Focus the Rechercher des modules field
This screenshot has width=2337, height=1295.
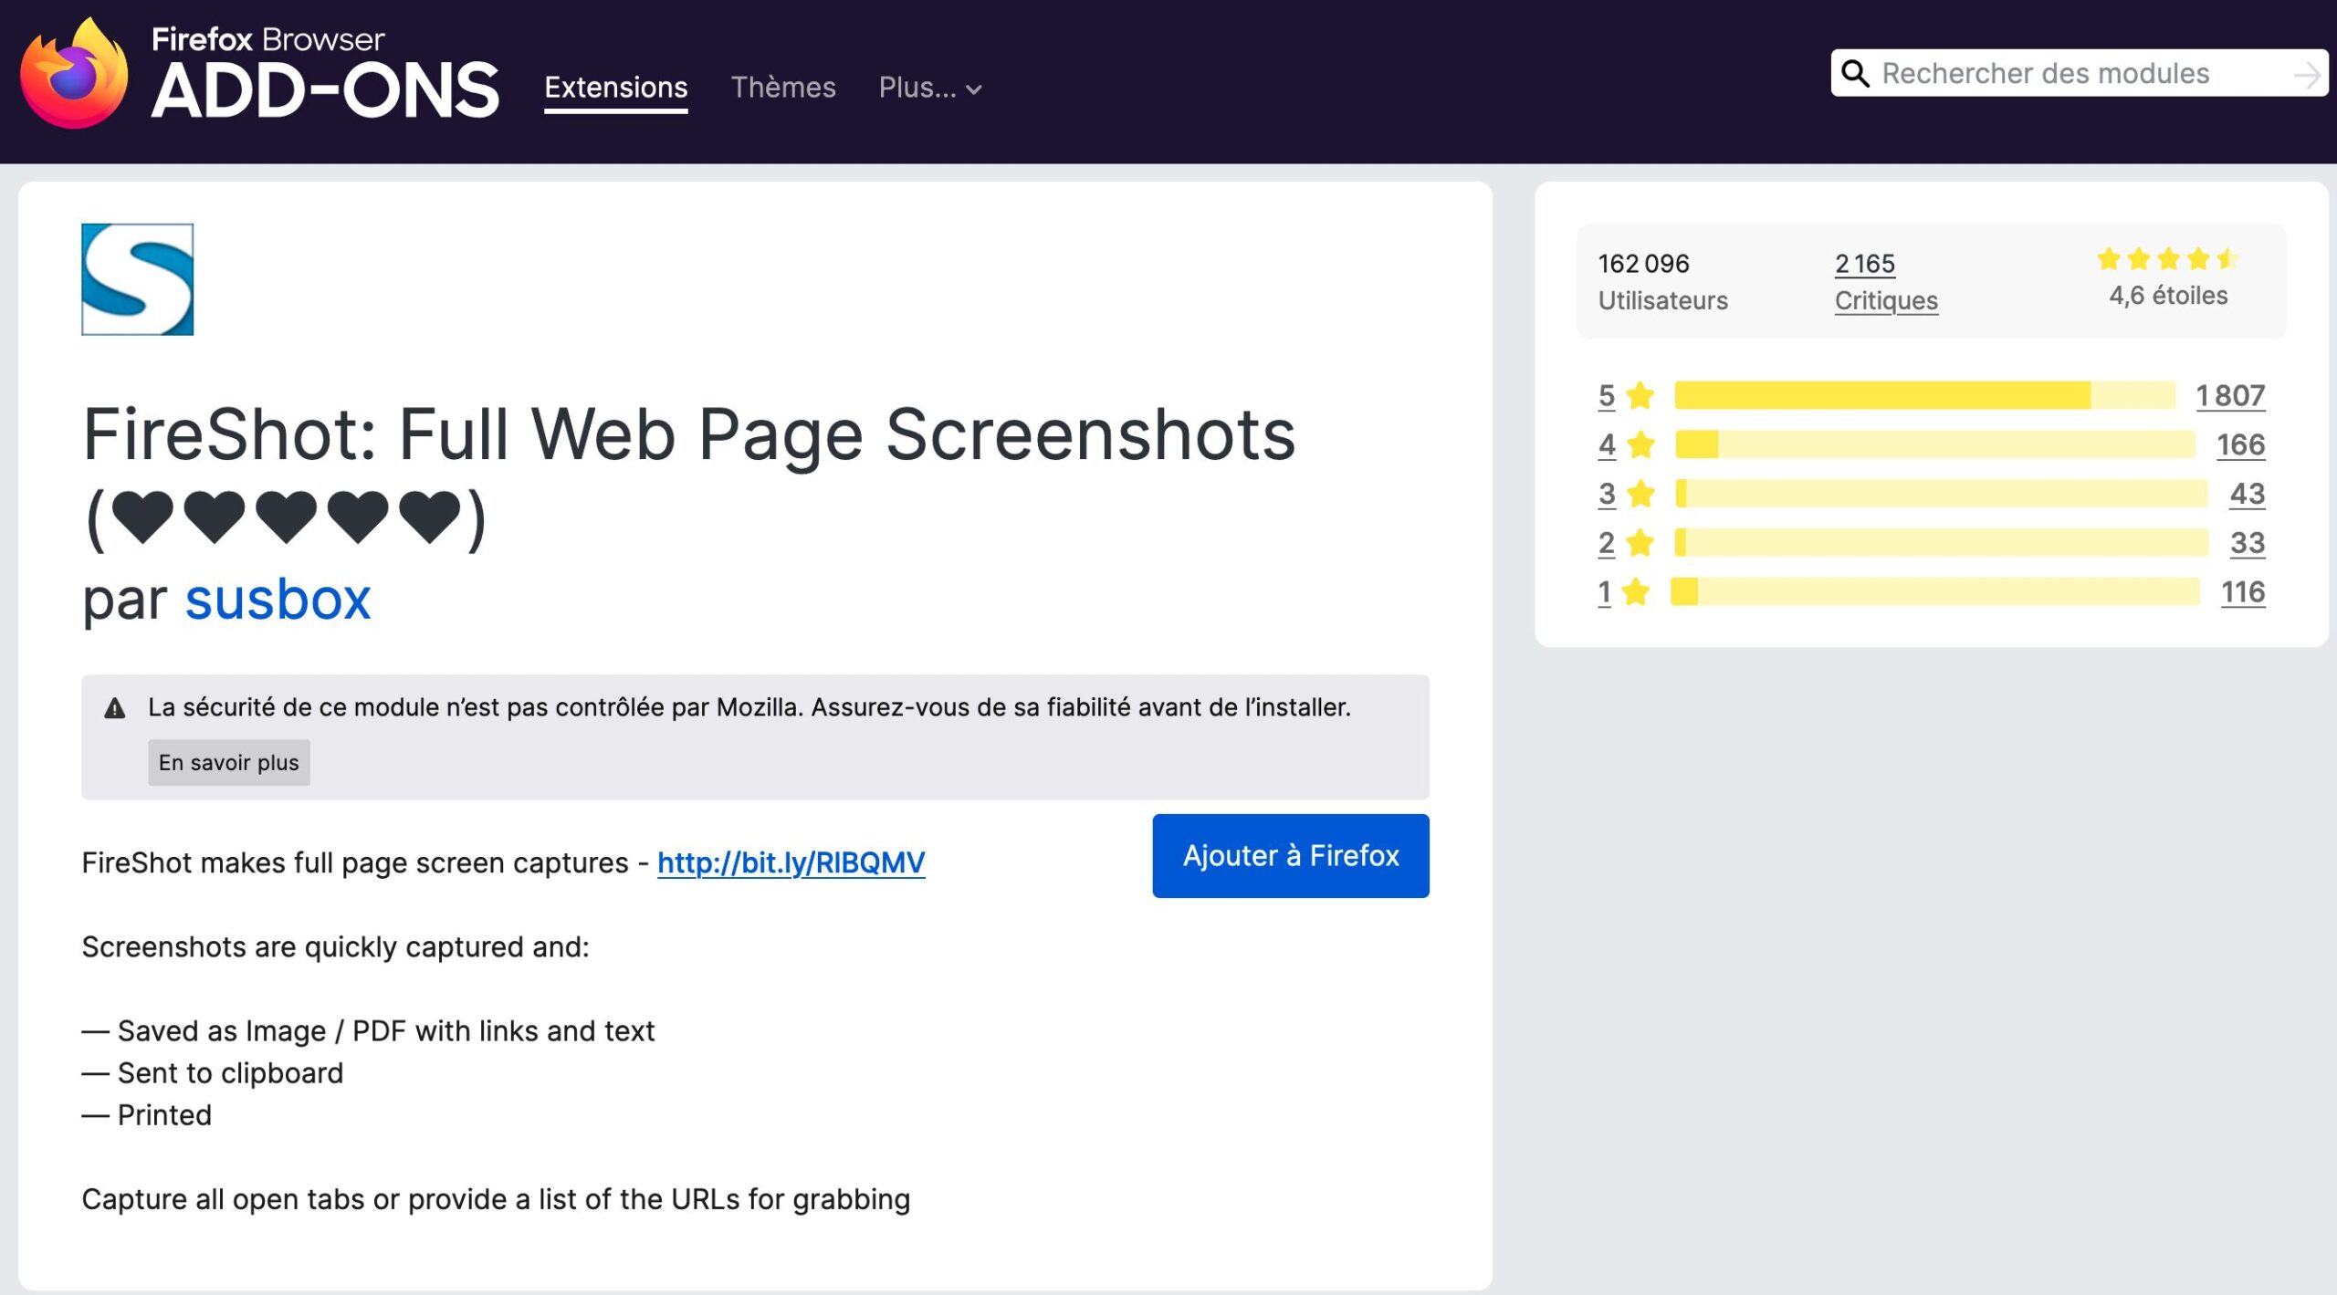coord(2080,73)
